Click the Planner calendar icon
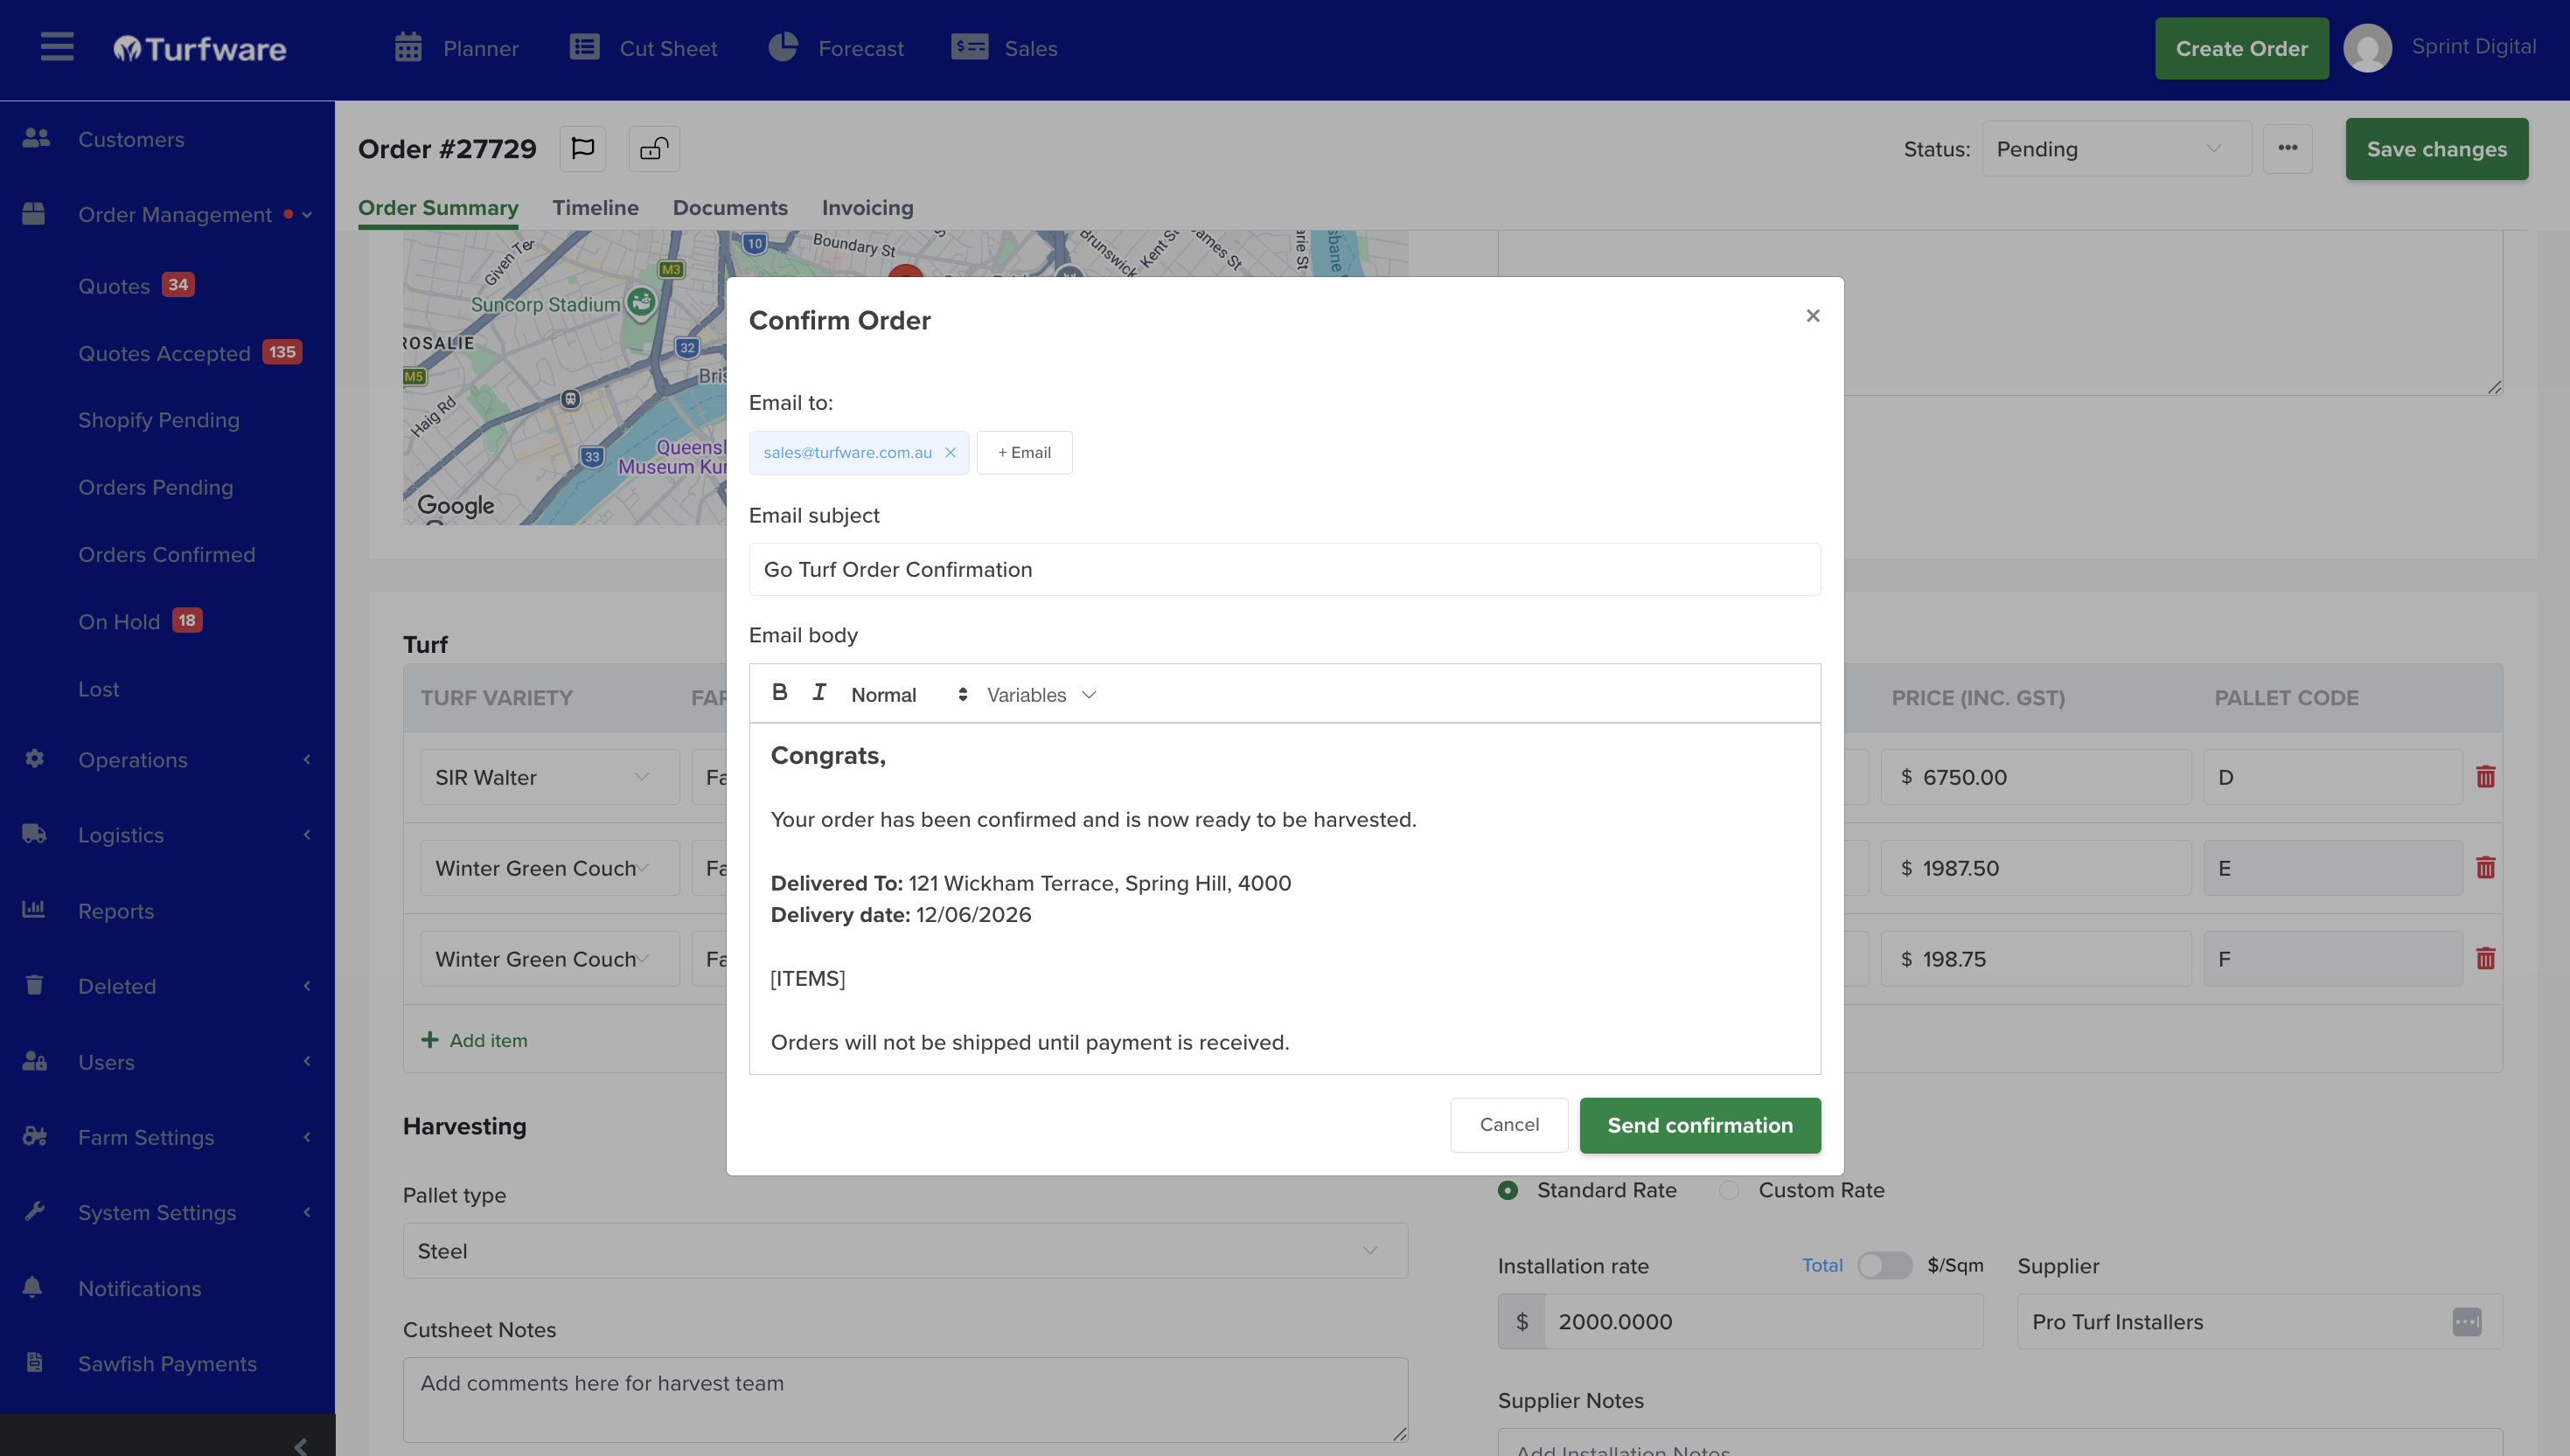Viewport: 2570px width, 1456px height. pyautogui.click(x=408, y=47)
